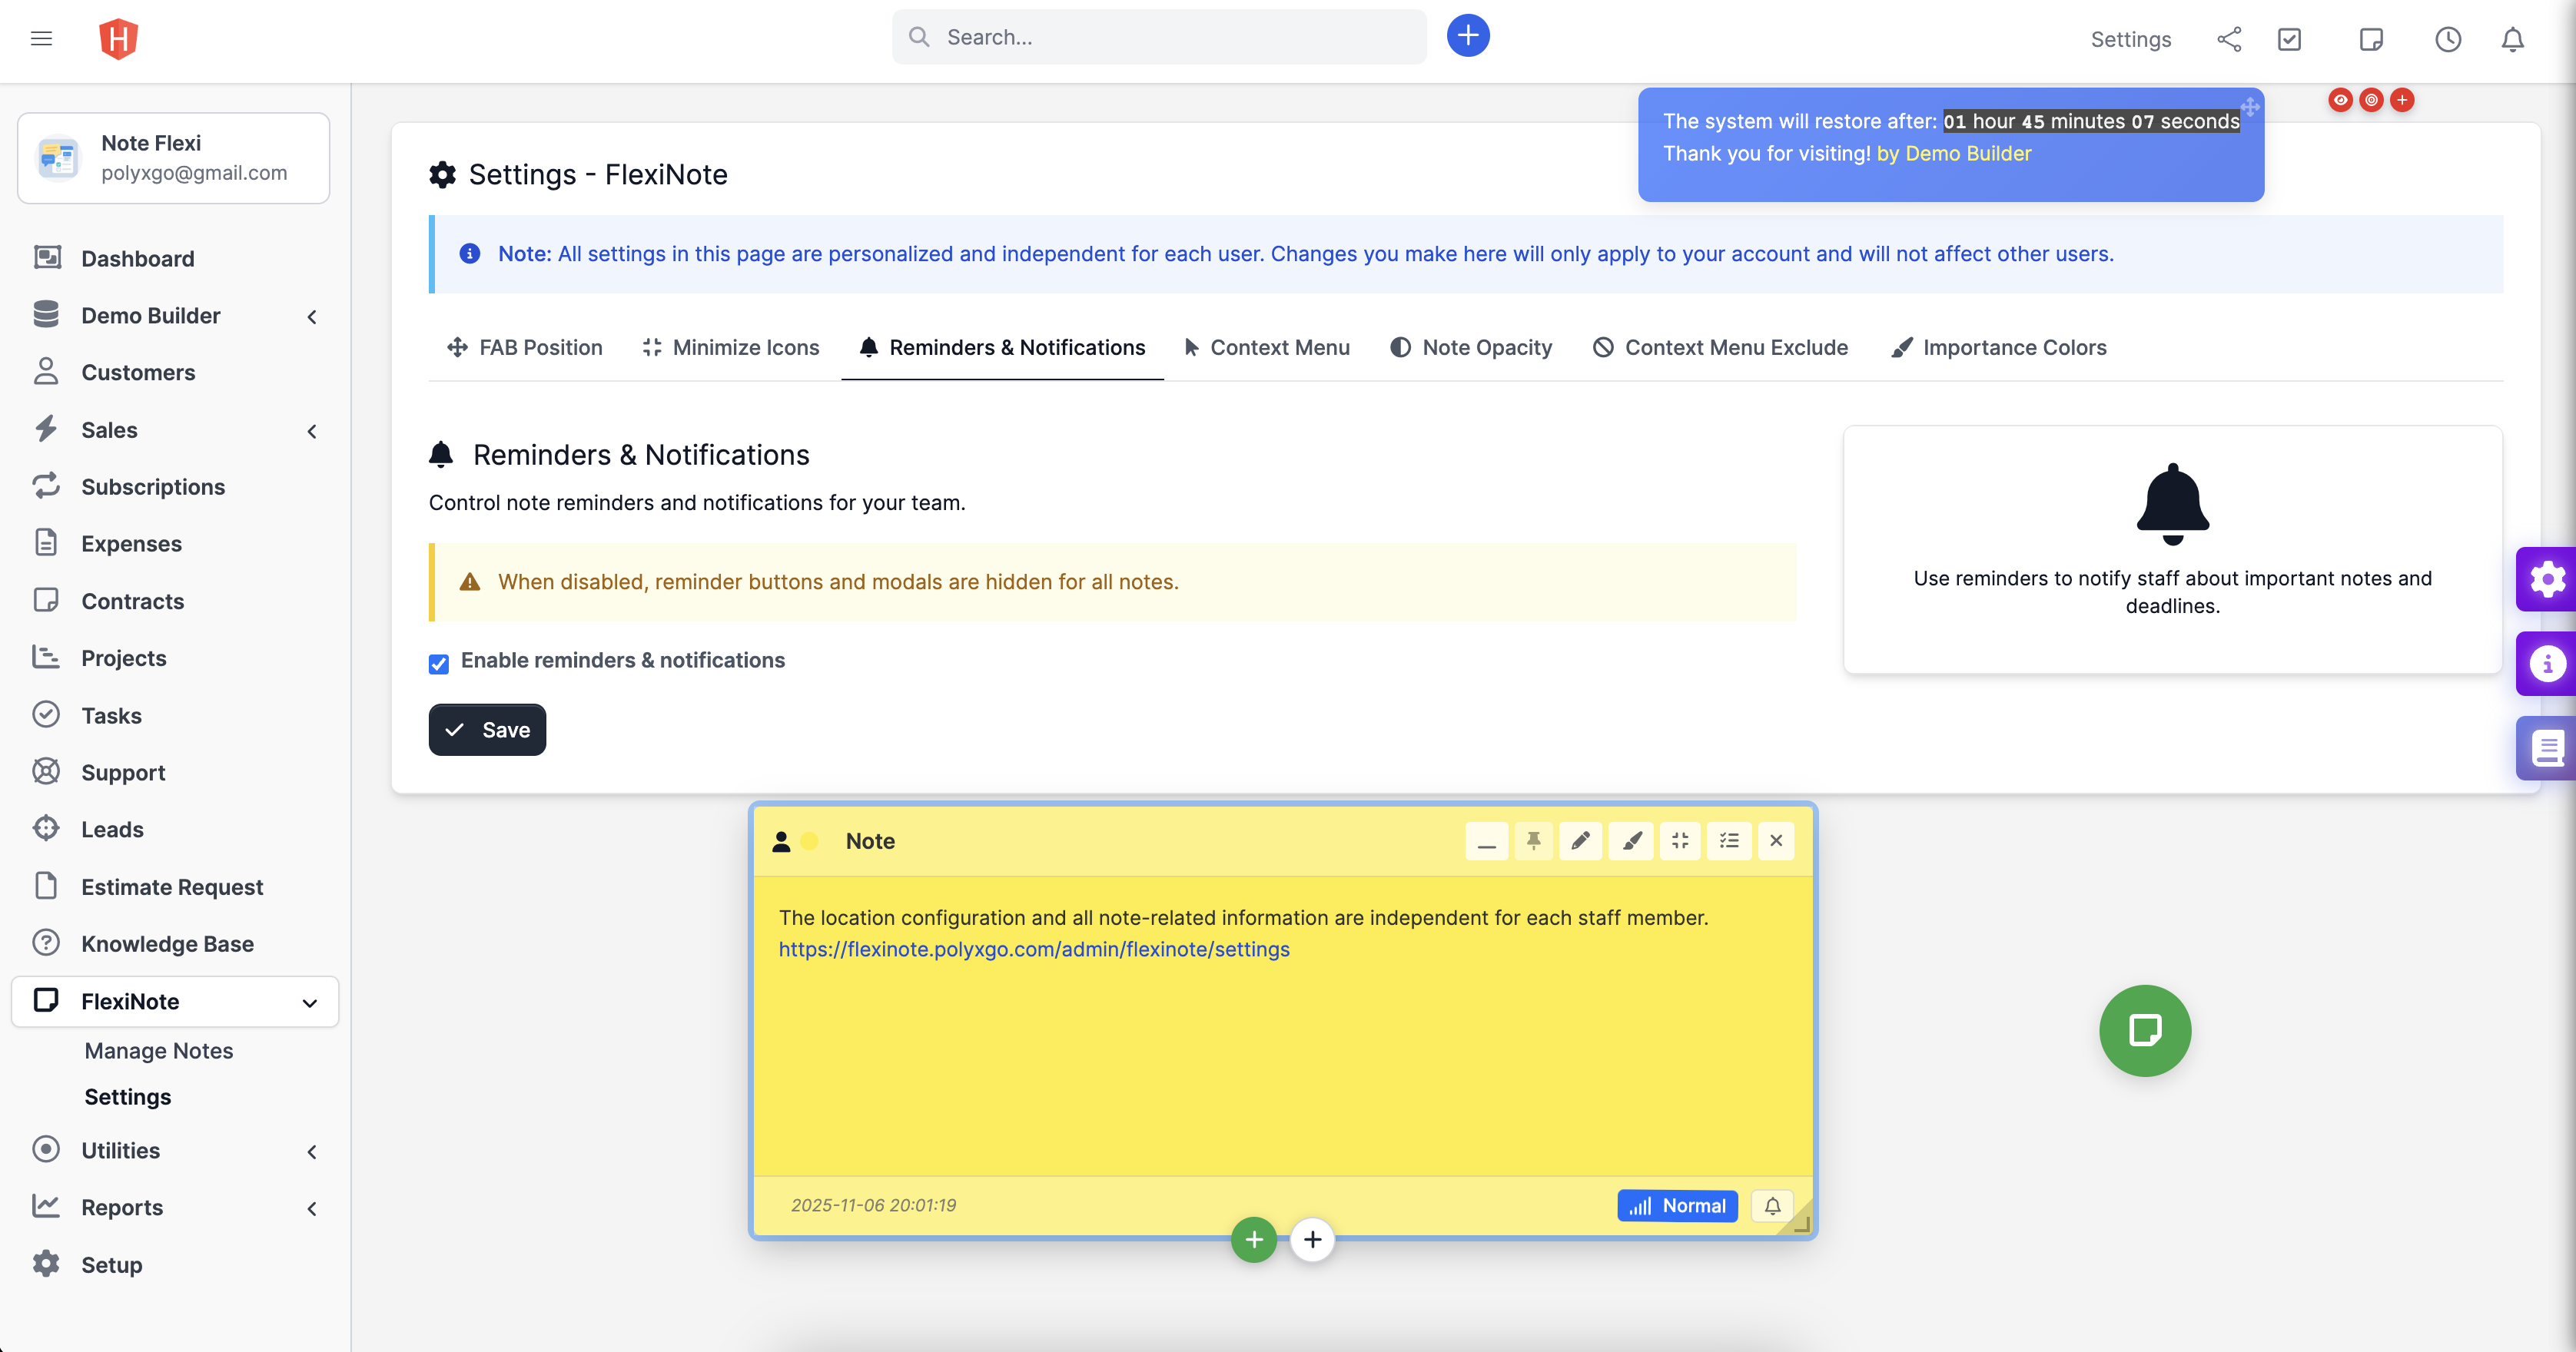
Task: Open the tasks checkmark icon in header
Action: (x=2289, y=39)
